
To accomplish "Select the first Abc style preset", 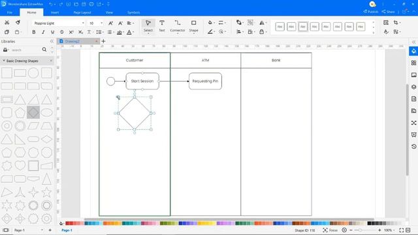I will click(x=280, y=27).
